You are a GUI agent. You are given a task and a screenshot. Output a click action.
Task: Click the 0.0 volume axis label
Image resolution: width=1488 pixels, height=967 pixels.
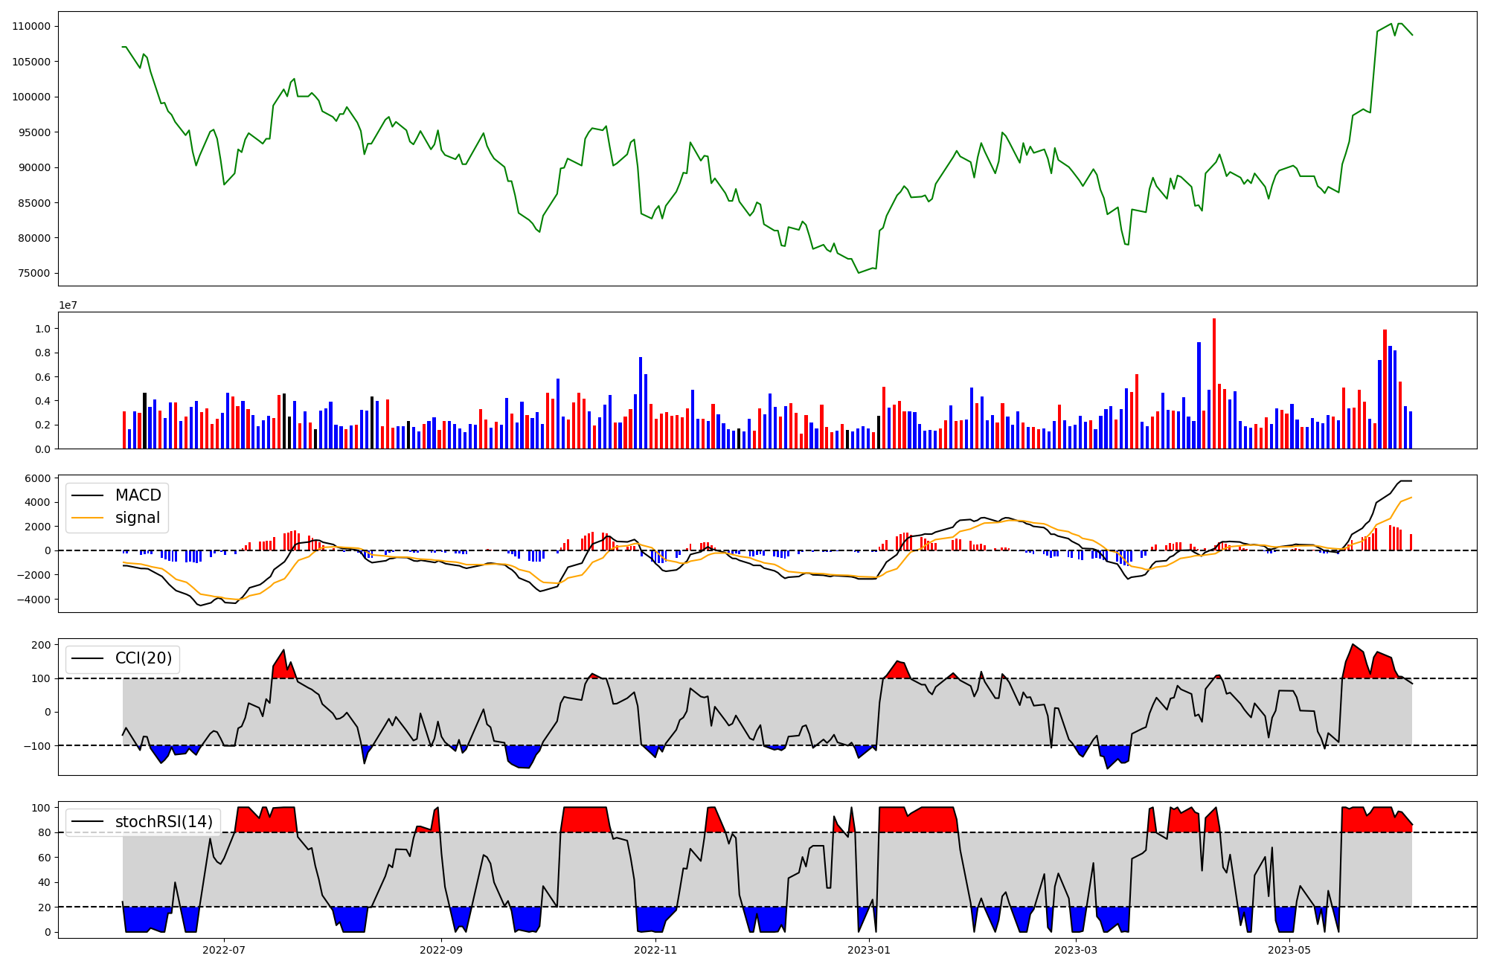tap(43, 449)
